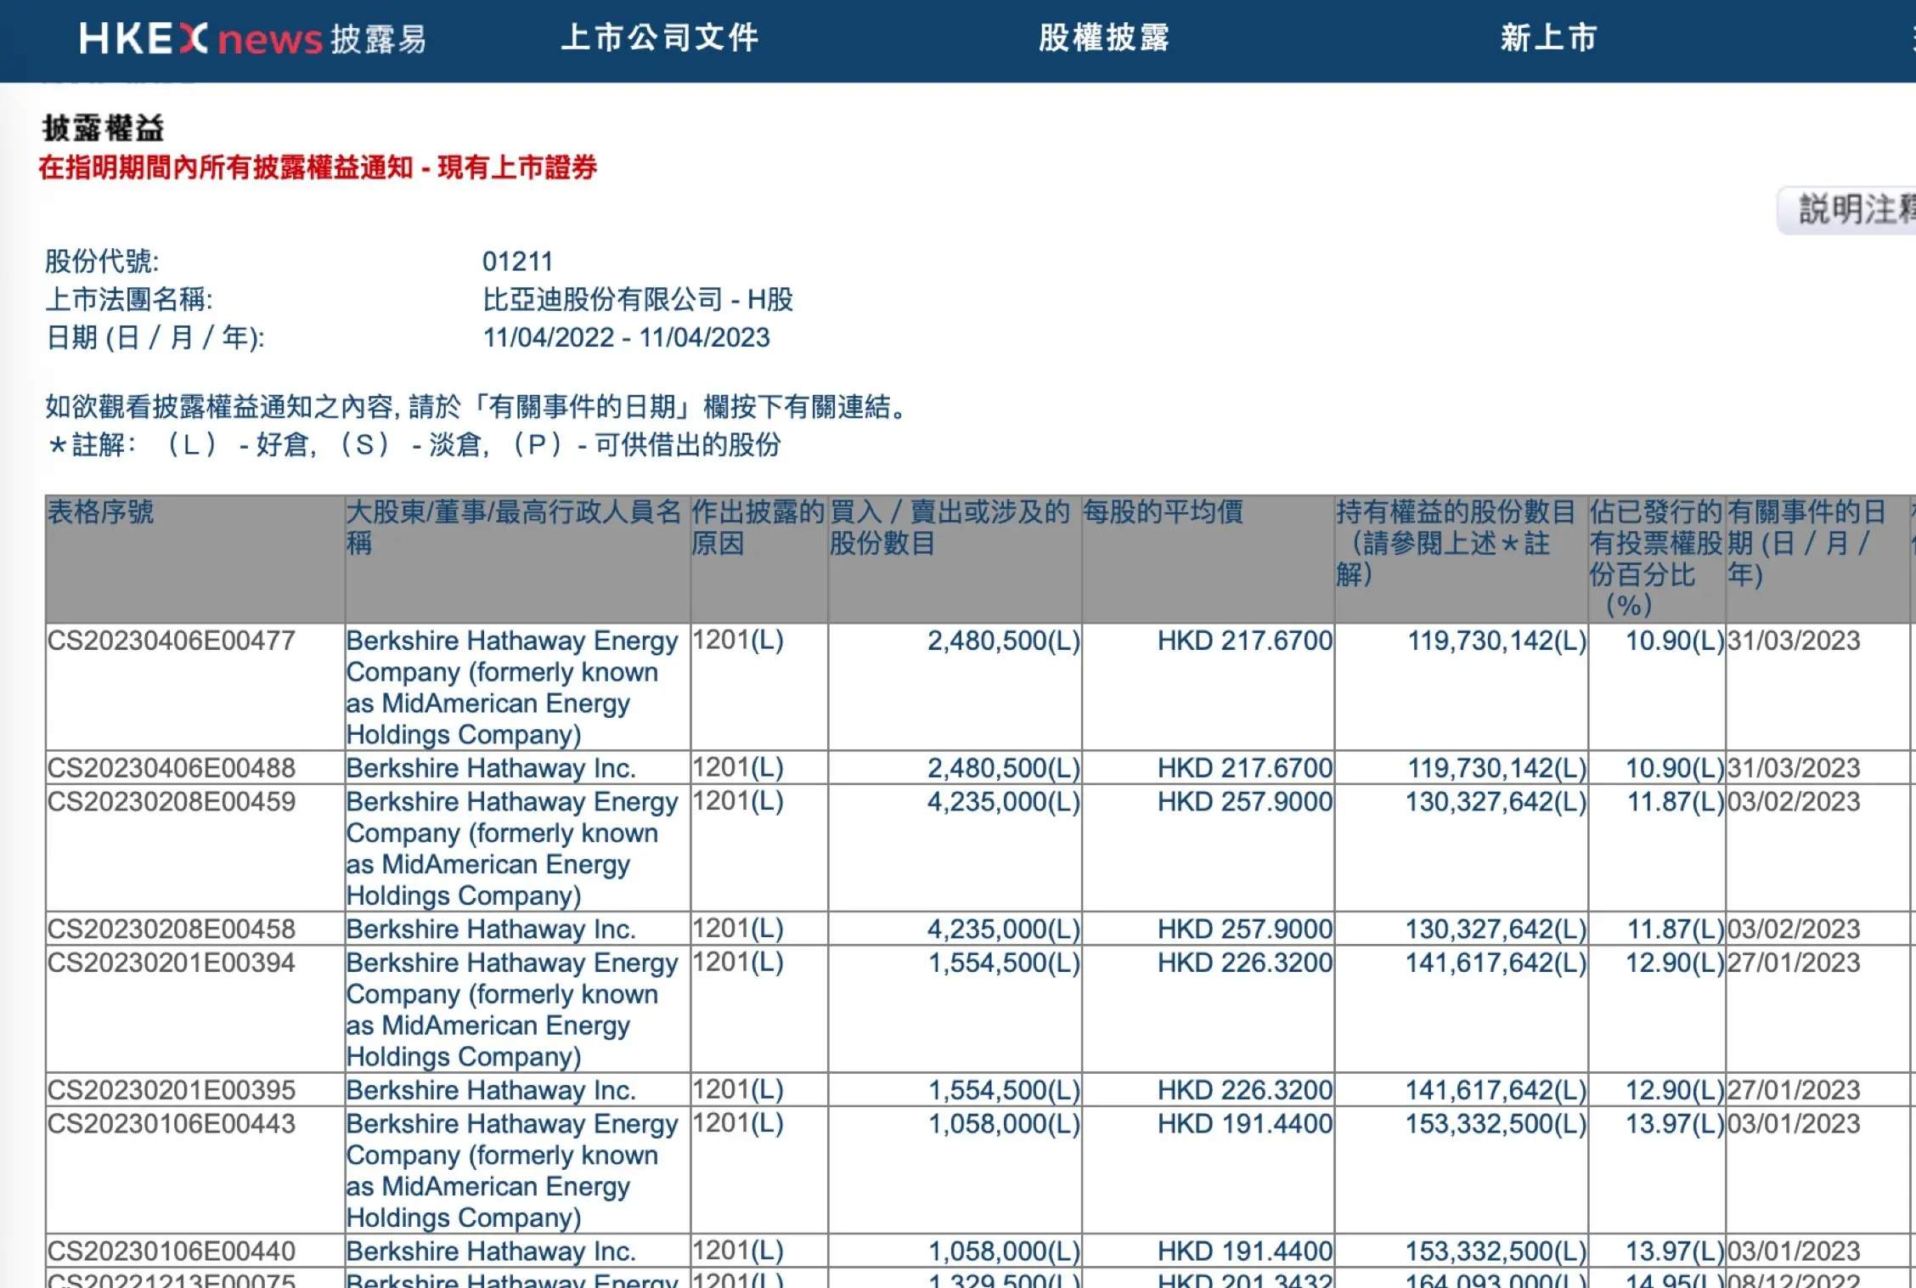Screen dimensions: 1916x1288
Task: Select form serial number CS20230201E00394
Action: point(172,963)
